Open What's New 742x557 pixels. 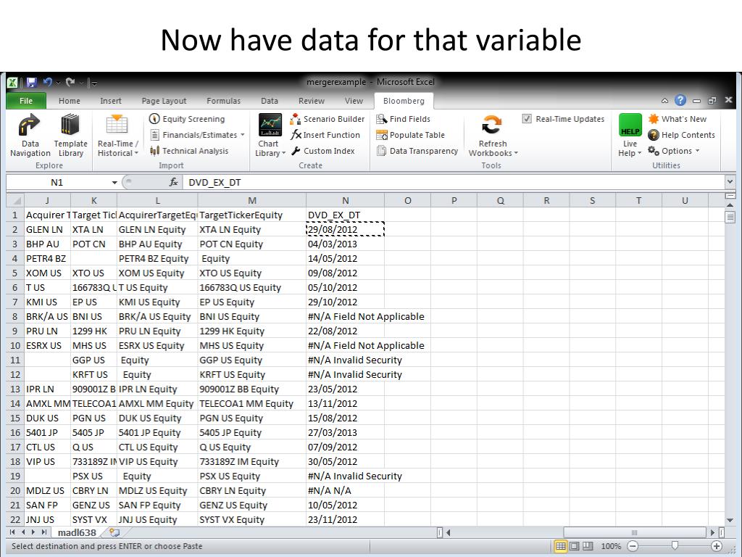click(x=678, y=119)
